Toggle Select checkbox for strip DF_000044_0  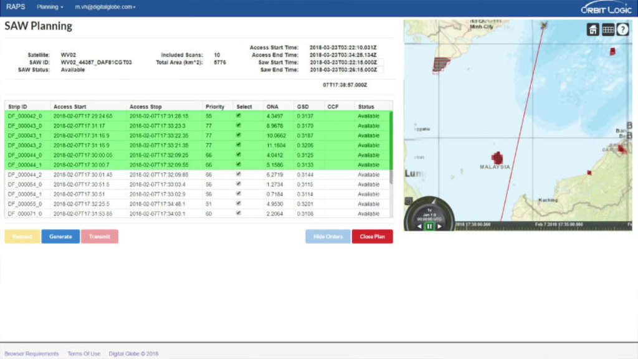pyautogui.click(x=239, y=155)
